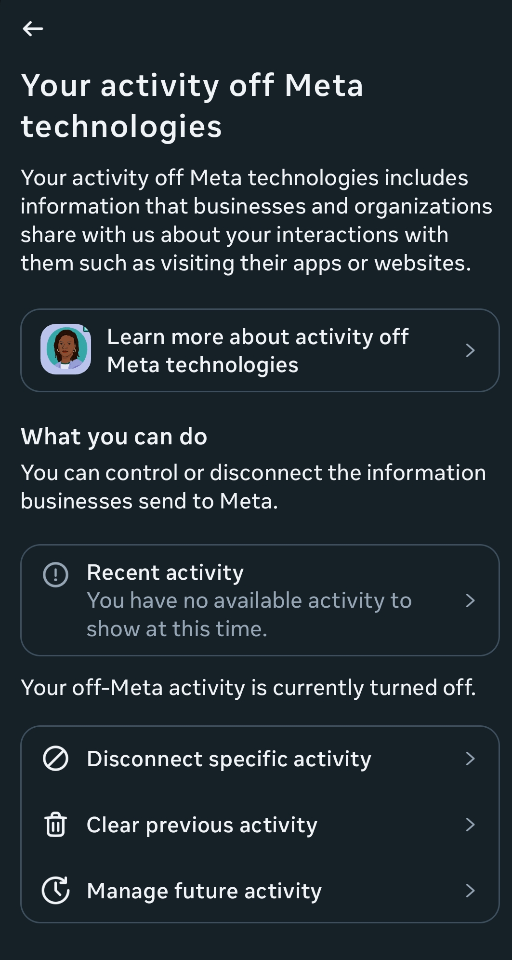This screenshot has height=960, width=512.
Task: Tap the back arrow
Action: click(x=33, y=29)
